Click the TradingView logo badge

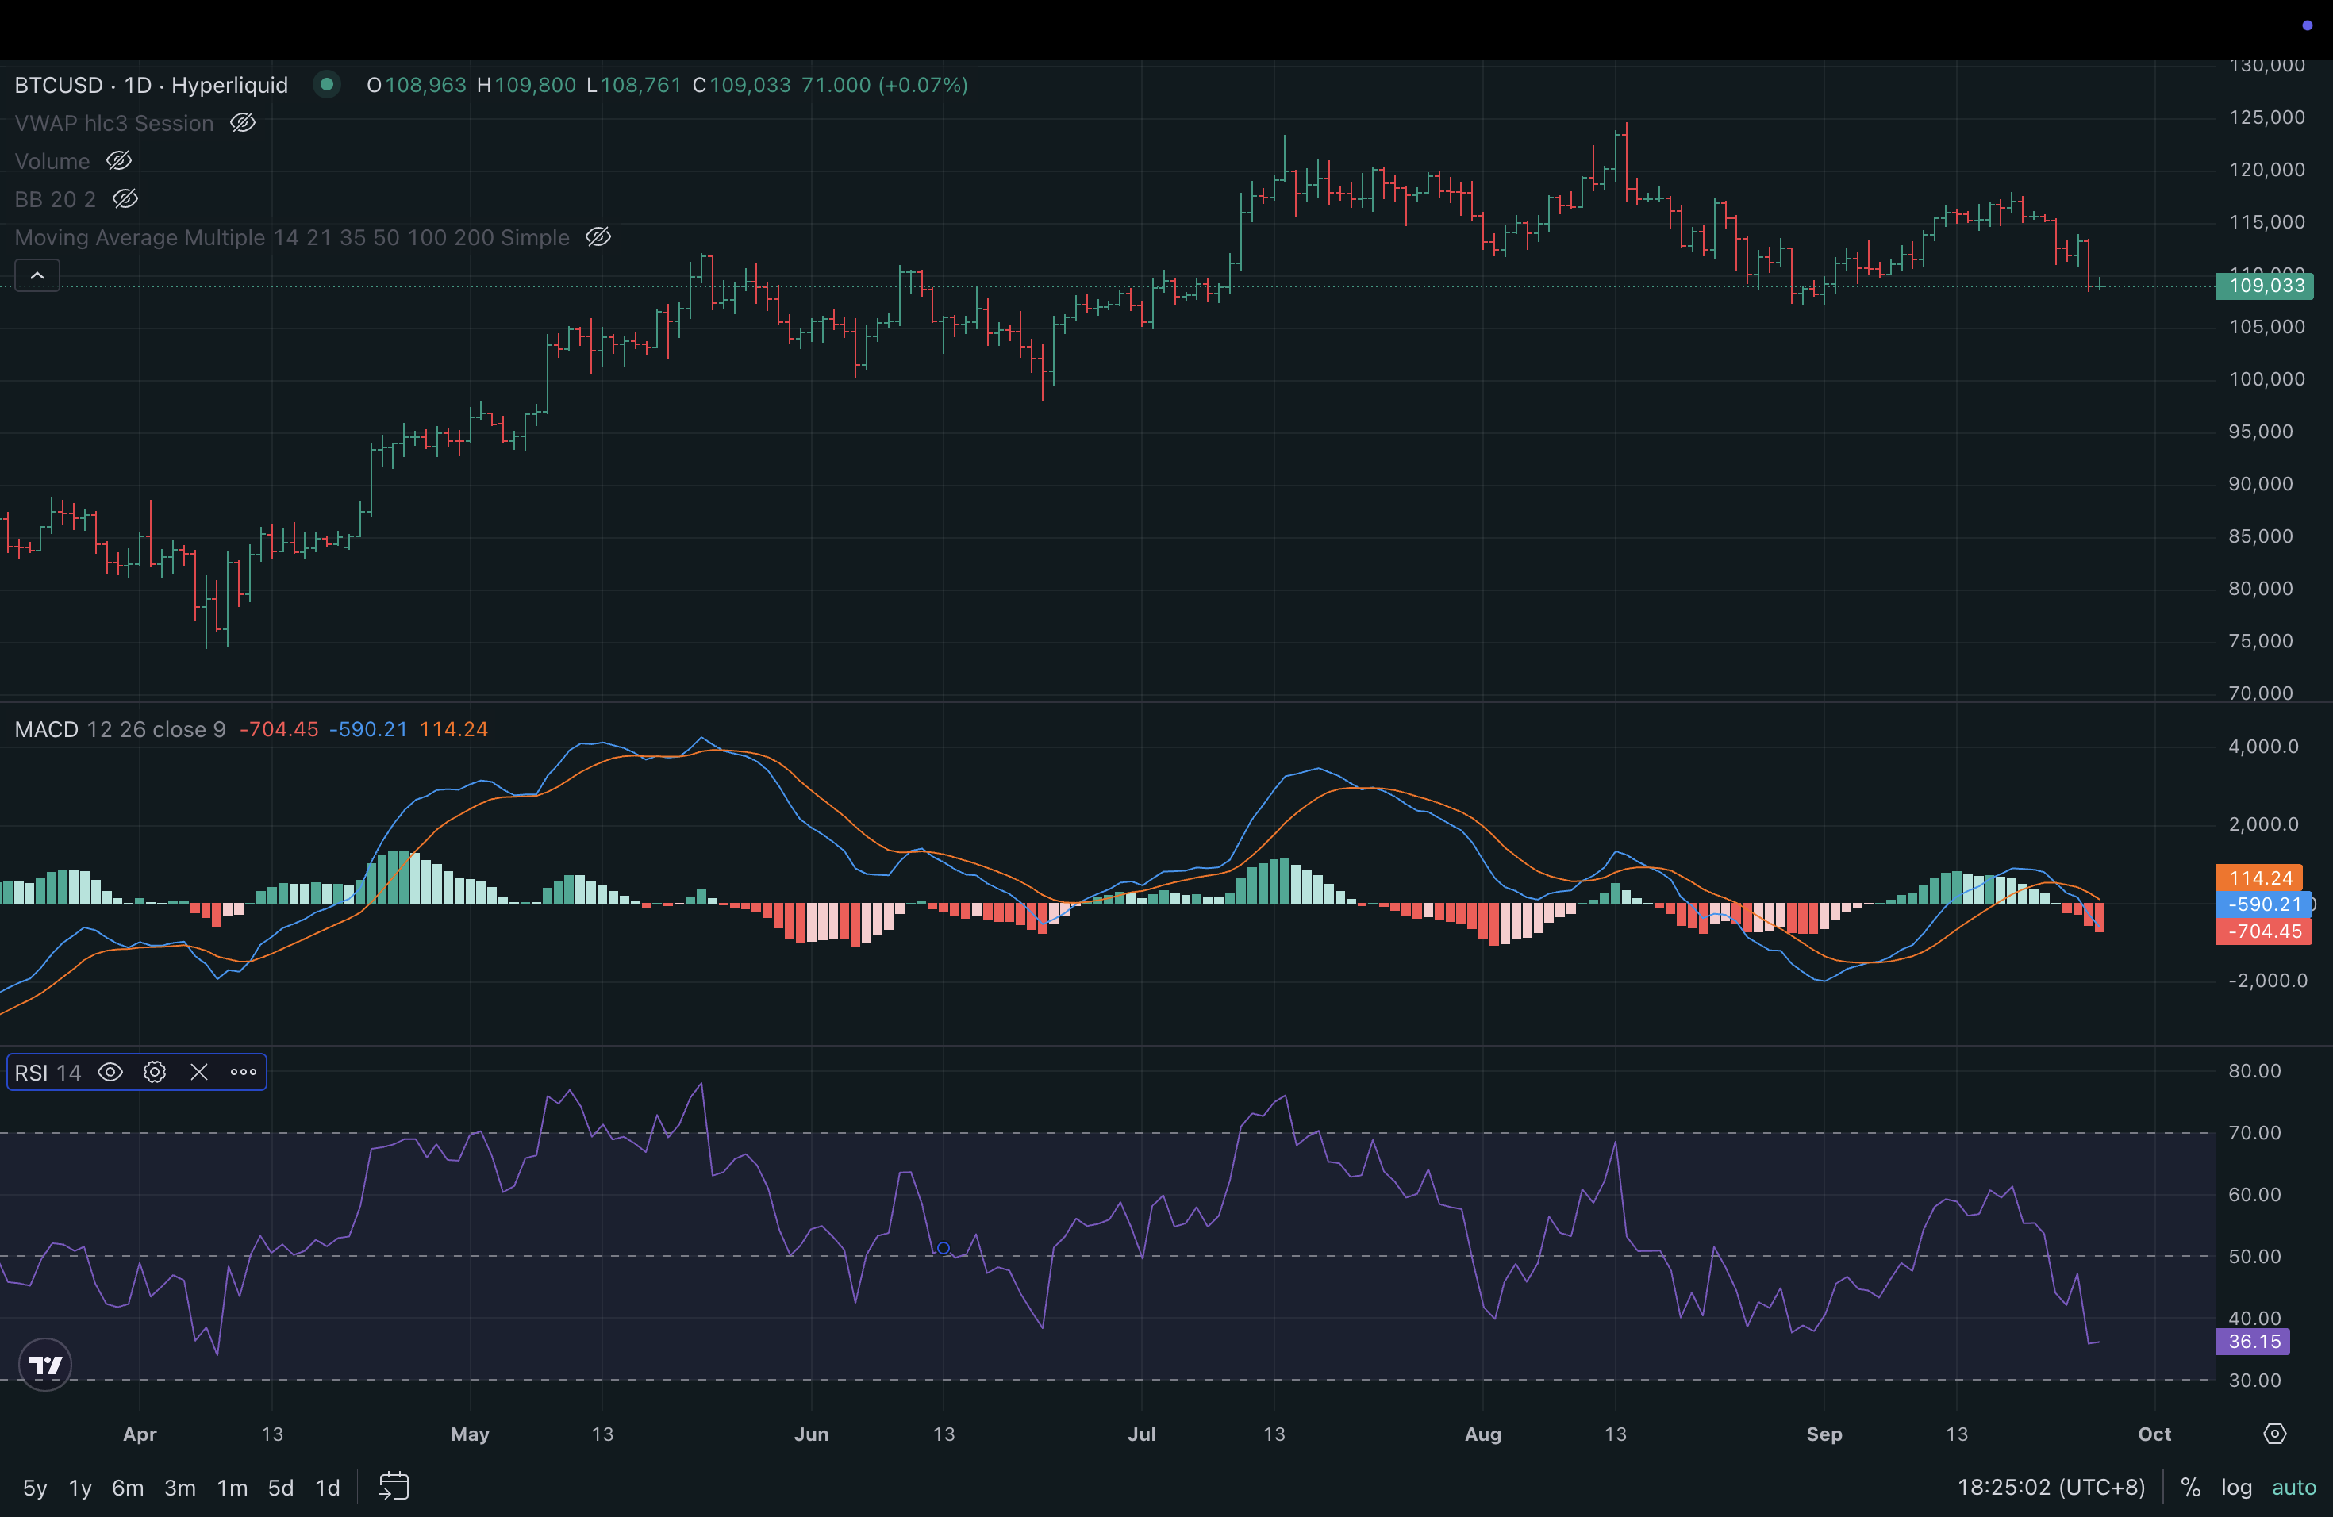45,1364
